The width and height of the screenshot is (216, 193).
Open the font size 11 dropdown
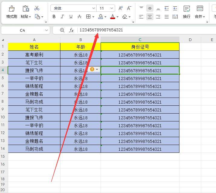coord(112,8)
